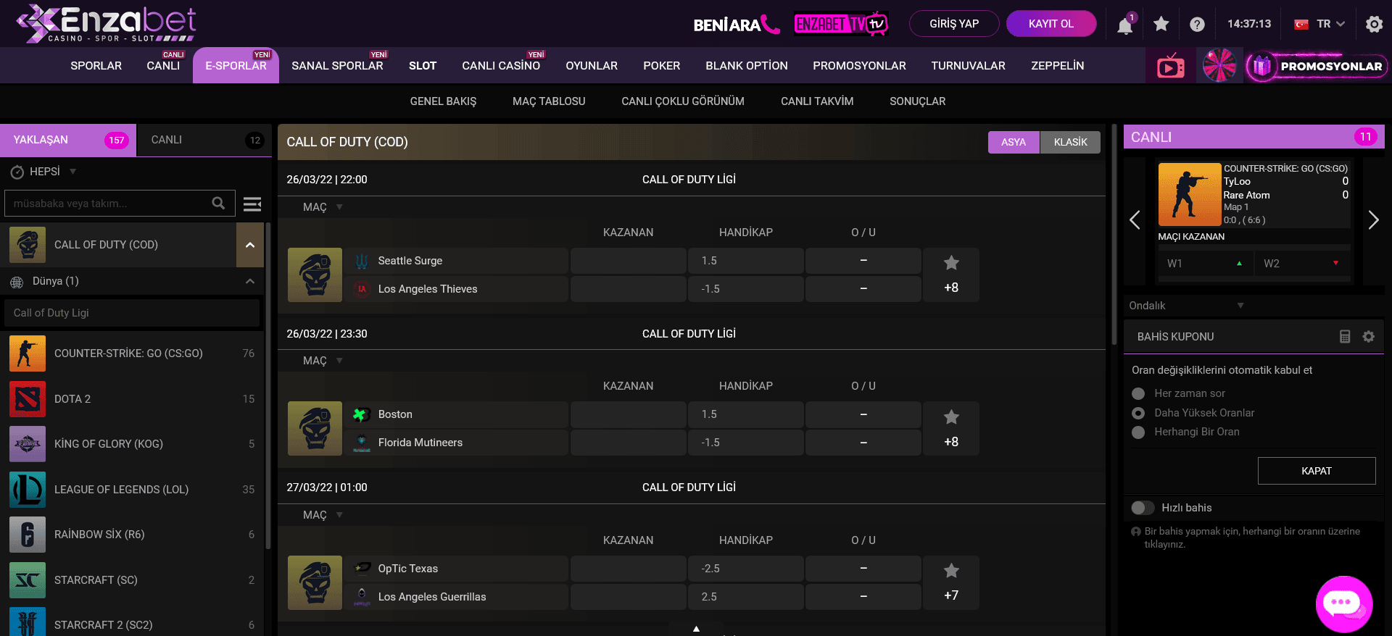Open the MAÇ TABLOSU tab
The height and width of the screenshot is (636, 1392).
[x=549, y=101]
